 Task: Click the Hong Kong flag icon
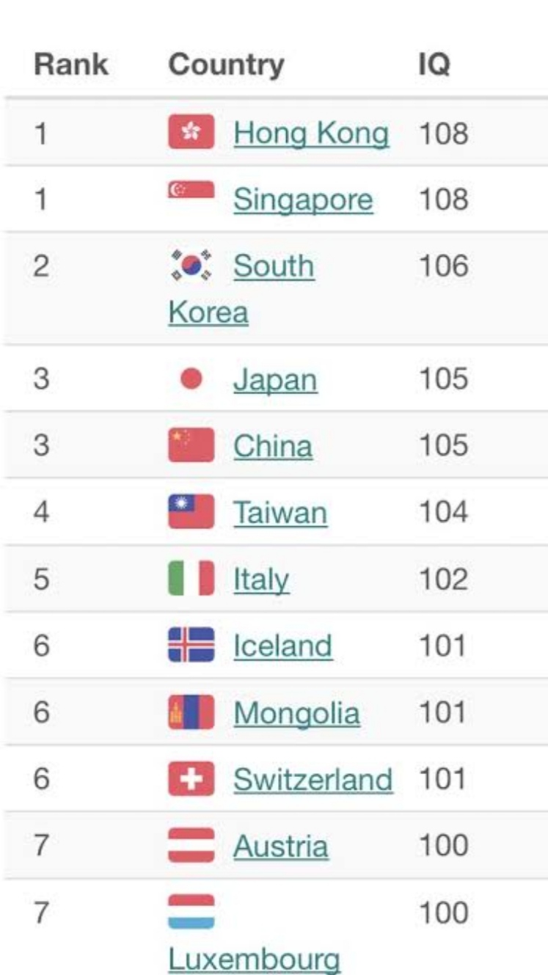191,132
